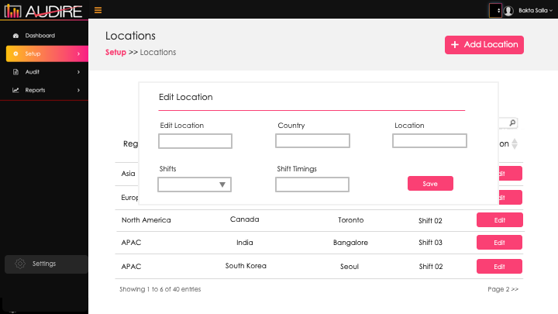The height and width of the screenshot is (314, 558).
Task: Expand the Reports submenu chevron
Action: (x=78, y=90)
